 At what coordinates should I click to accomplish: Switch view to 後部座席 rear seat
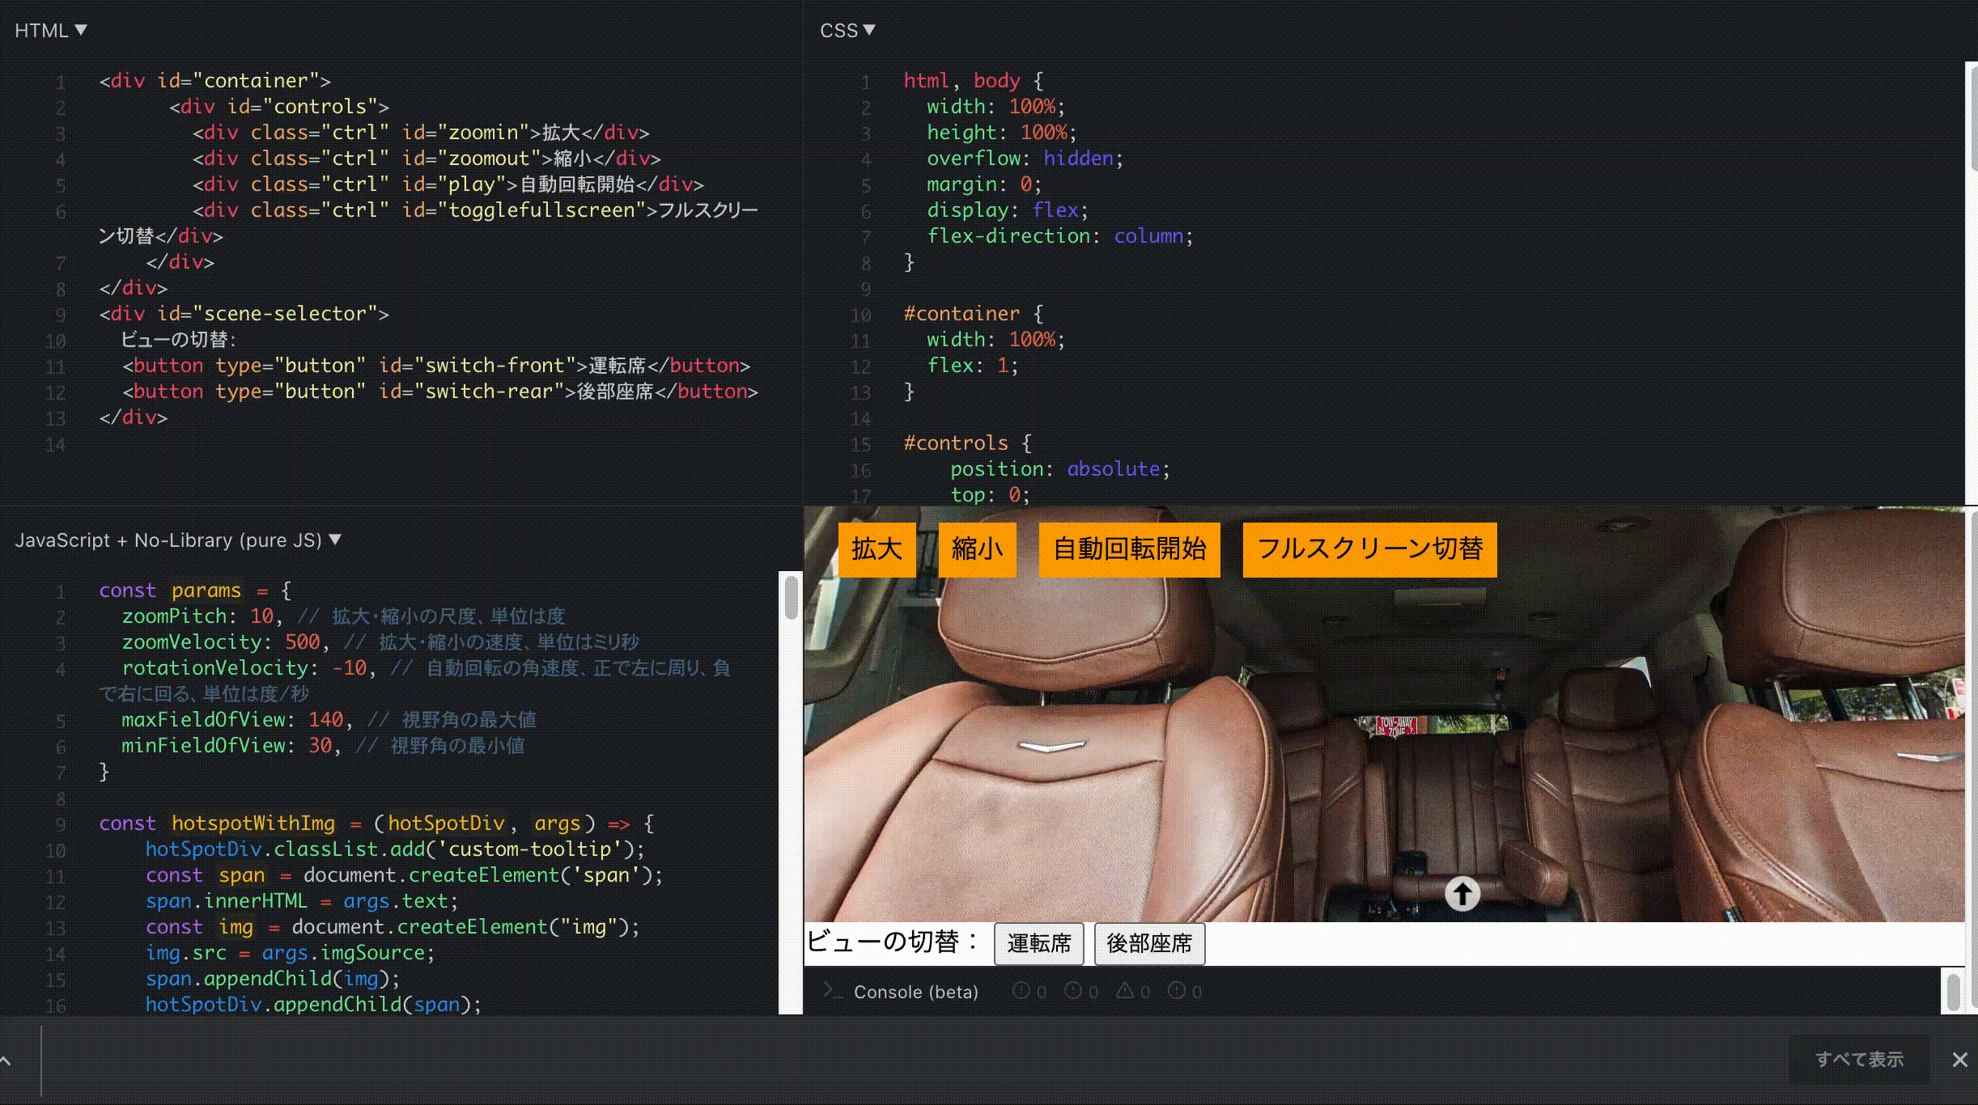[x=1149, y=943]
